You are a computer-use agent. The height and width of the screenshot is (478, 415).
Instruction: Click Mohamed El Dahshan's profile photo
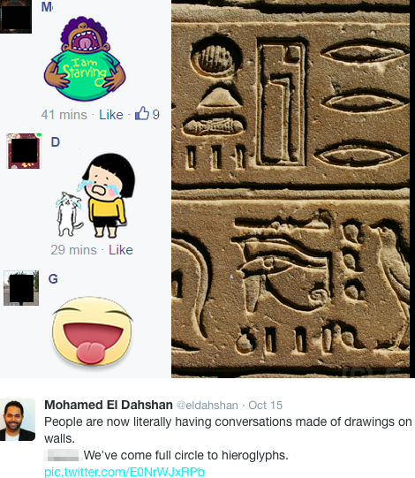point(18,420)
